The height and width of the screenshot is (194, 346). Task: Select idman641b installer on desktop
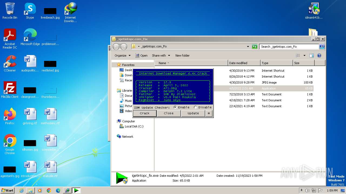click(314, 11)
